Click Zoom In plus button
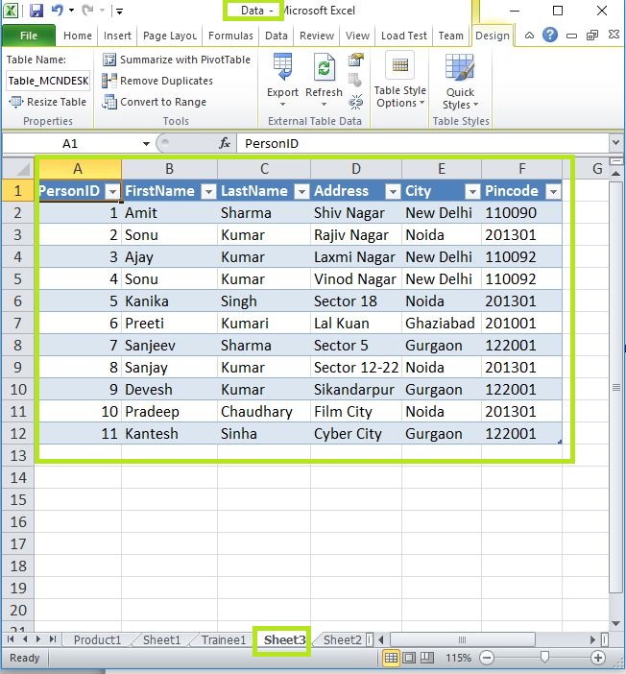Image resolution: width=626 pixels, height=674 pixels. tap(598, 658)
